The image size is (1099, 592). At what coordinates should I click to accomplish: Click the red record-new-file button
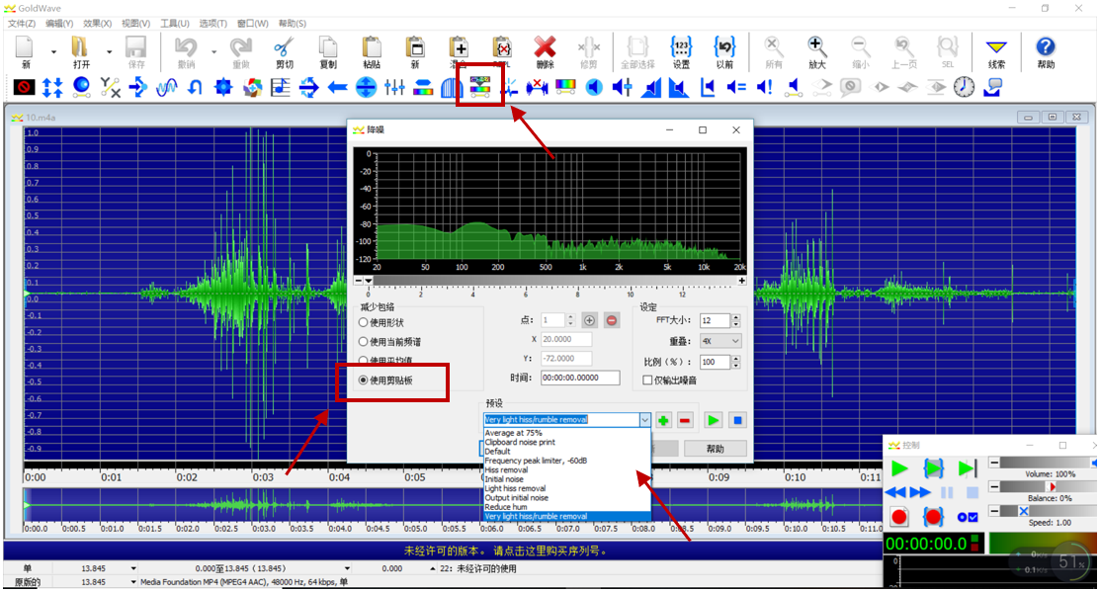pyautogui.click(x=898, y=517)
